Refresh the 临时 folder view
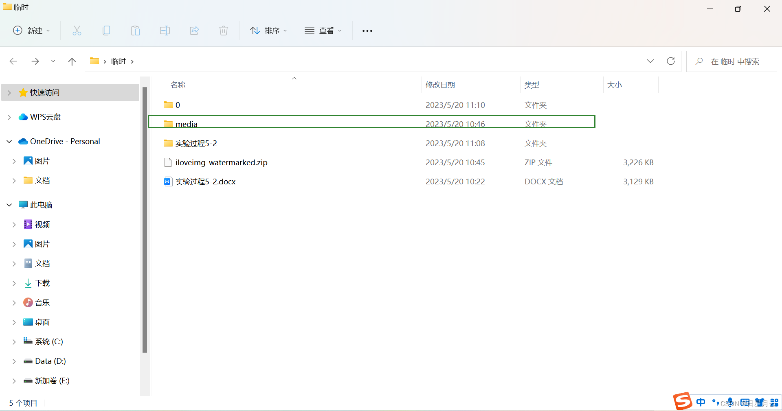Viewport: 782px width, 411px height. (671, 61)
